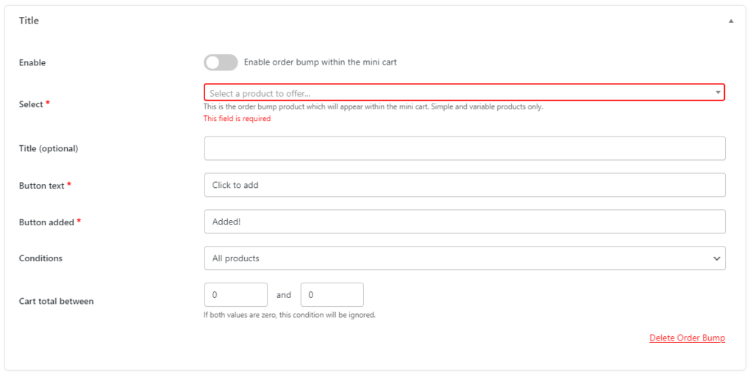Click the 'Conditions' label
The height and width of the screenshot is (378, 753).
coord(41,258)
